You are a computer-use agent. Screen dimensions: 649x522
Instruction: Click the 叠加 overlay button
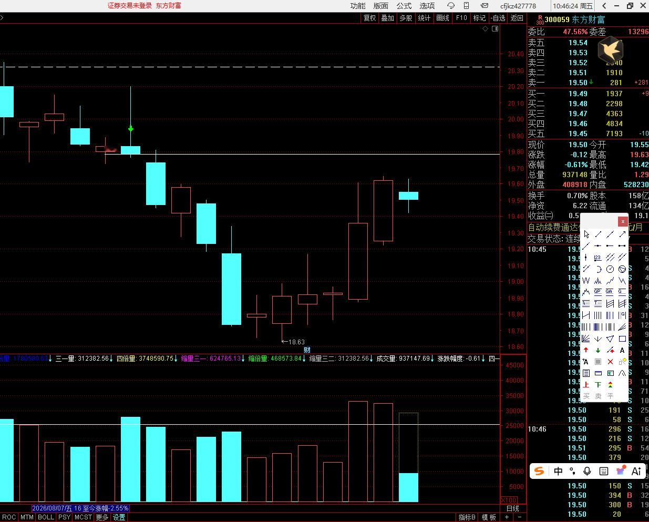coord(388,18)
